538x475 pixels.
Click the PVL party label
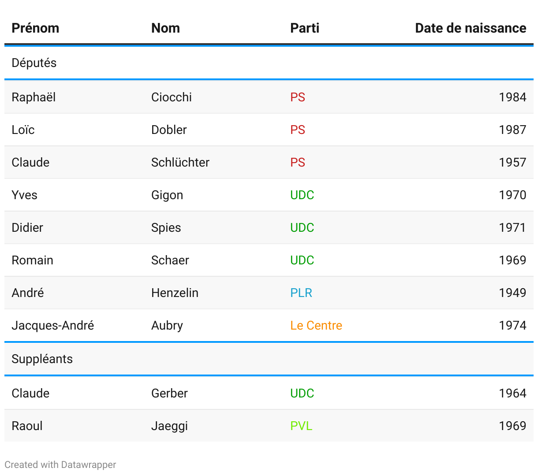tap(301, 426)
